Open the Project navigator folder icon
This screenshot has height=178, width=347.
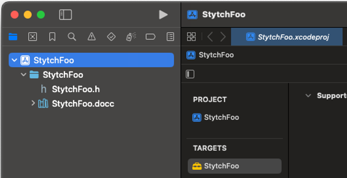(13, 37)
